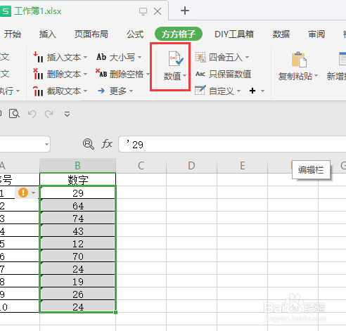Click the 数值 (numeric) icon button
Image resolution: width=346 pixels, height=331 pixels.
coord(176,59)
